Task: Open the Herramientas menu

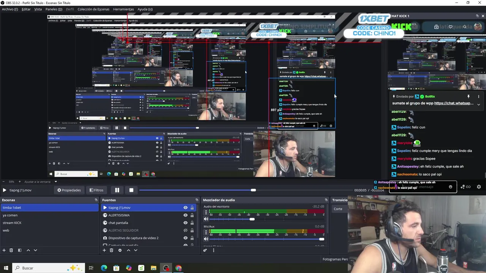Action: click(x=123, y=9)
